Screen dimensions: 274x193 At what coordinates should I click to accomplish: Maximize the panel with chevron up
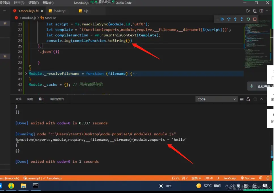261,99
